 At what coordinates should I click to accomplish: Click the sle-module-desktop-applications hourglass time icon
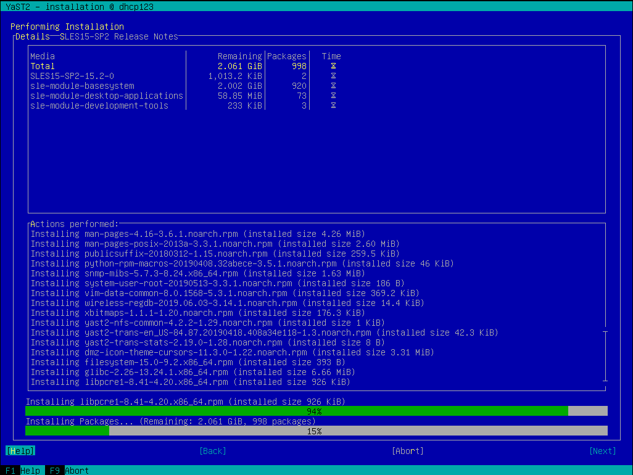click(x=333, y=96)
